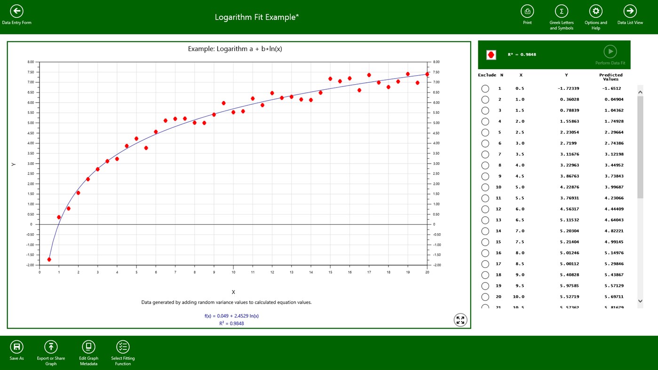Open the Print option

pyautogui.click(x=527, y=11)
